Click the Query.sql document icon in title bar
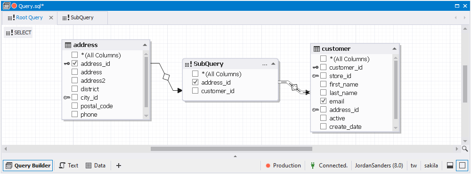The height and width of the screenshot is (174, 471). [x=6, y=6]
